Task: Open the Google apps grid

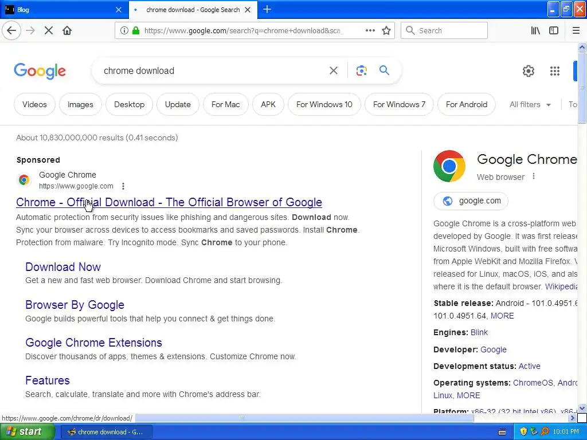Action: 555,70
